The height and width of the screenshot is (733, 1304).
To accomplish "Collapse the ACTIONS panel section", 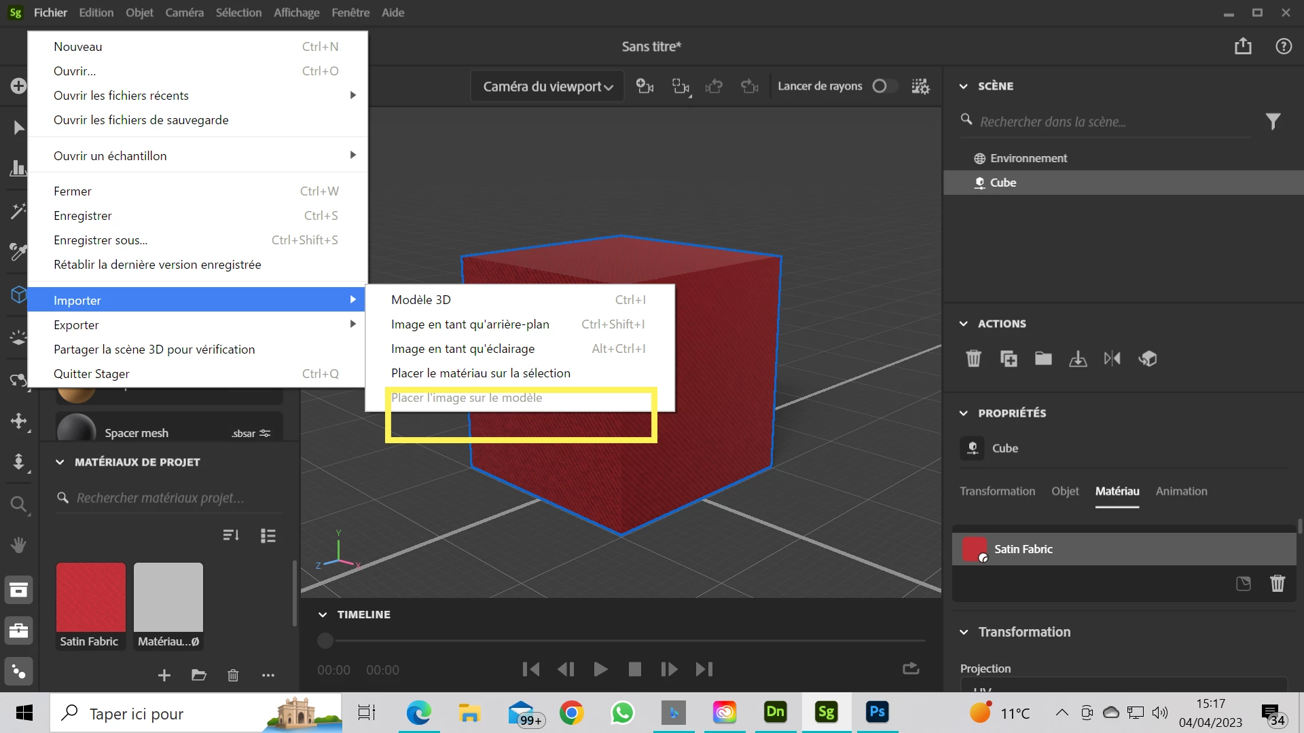I will [x=963, y=324].
